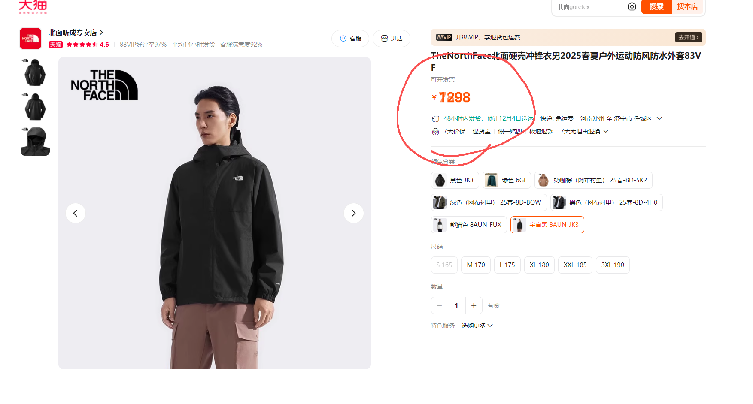This screenshot has width=753, height=404.
Task: Select 黑色 JK3 color swatch
Action: (x=455, y=180)
